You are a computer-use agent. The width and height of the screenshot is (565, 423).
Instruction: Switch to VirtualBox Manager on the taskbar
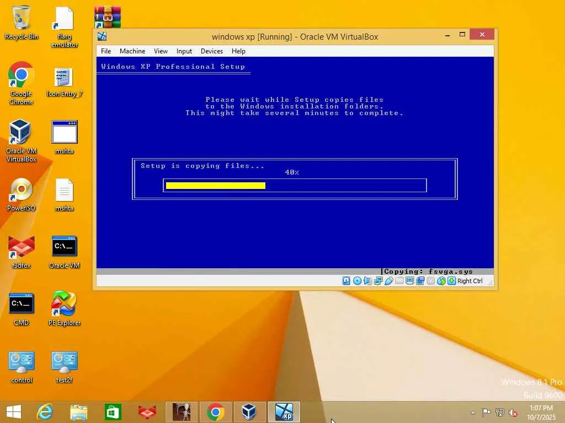click(249, 412)
